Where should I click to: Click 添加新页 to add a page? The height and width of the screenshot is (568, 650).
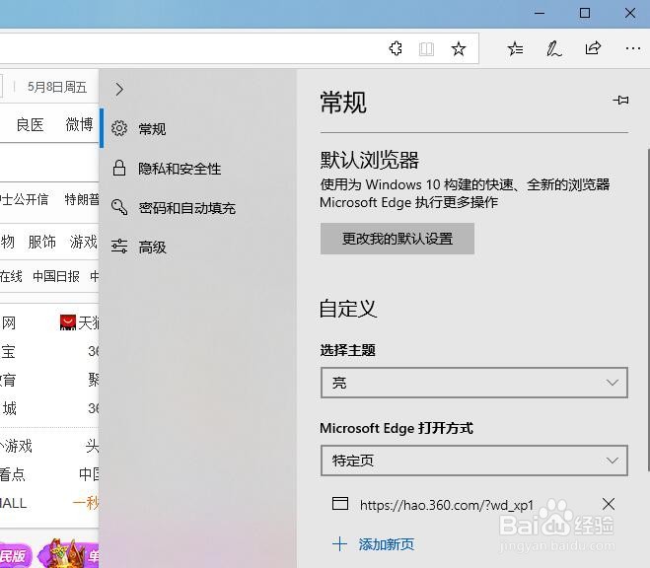387,544
